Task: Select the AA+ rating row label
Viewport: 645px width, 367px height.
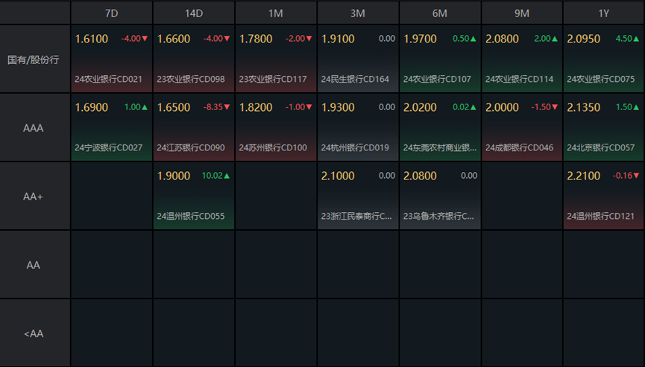Action: point(34,197)
